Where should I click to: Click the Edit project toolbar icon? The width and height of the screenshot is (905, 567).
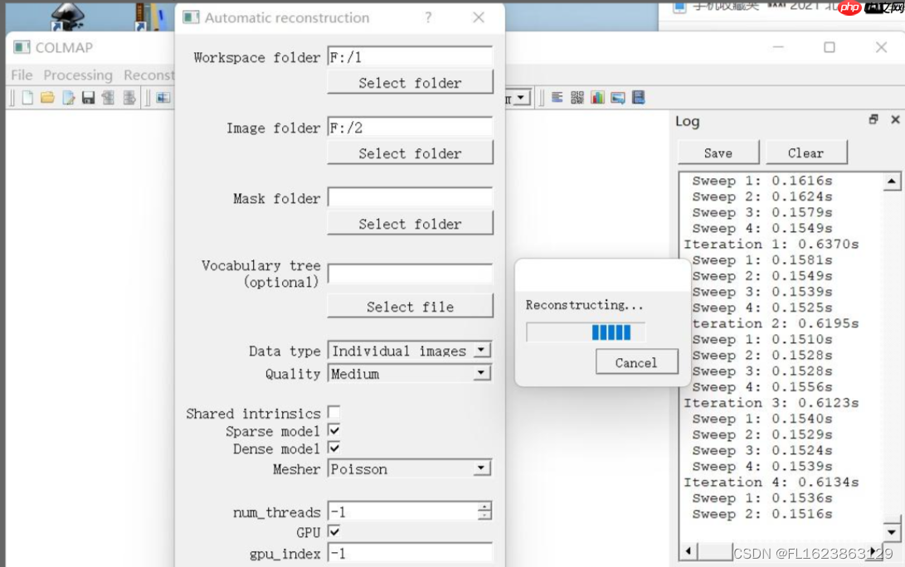(x=69, y=98)
